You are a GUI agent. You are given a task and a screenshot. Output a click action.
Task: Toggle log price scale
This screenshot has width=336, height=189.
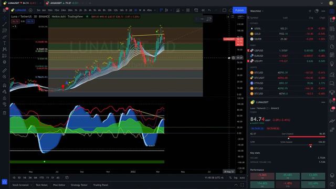(x=236, y=177)
